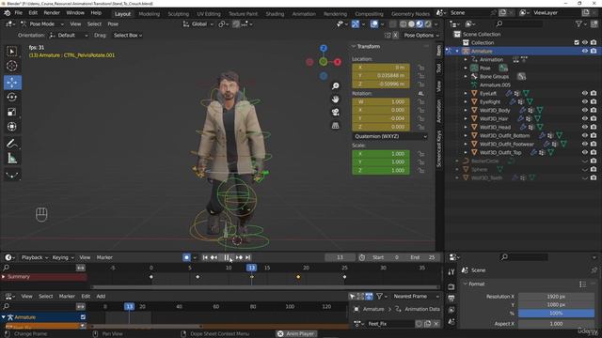Open the Render menu

[52, 12]
